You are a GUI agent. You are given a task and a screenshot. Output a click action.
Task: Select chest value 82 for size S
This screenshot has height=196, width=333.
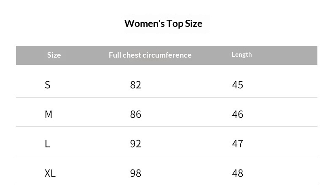pyautogui.click(x=136, y=85)
